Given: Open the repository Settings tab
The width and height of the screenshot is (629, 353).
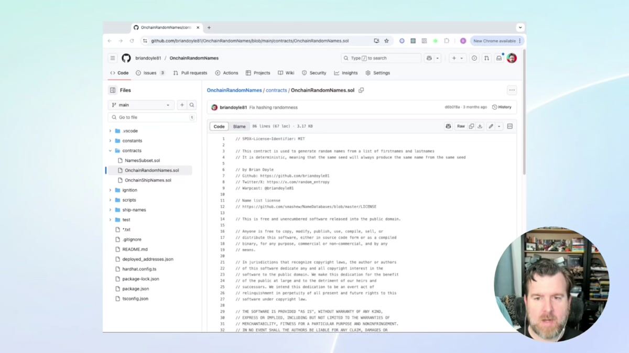Looking at the screenshot, I should [x=378, y=73].
